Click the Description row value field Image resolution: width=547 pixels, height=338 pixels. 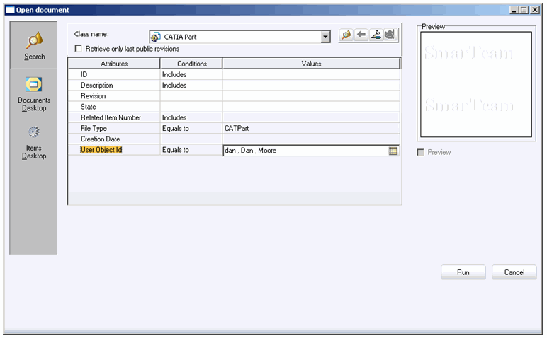[311, 86]
